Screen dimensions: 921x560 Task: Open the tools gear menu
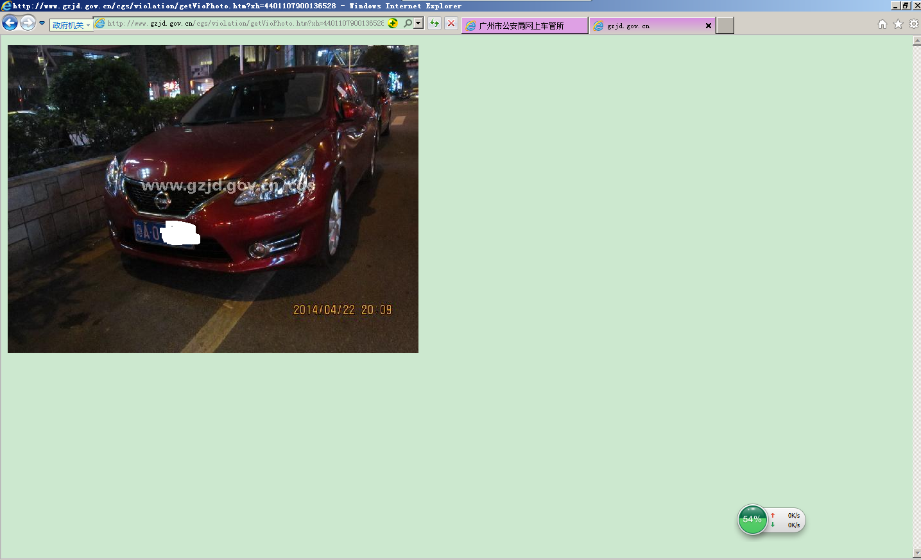(913, 24)
